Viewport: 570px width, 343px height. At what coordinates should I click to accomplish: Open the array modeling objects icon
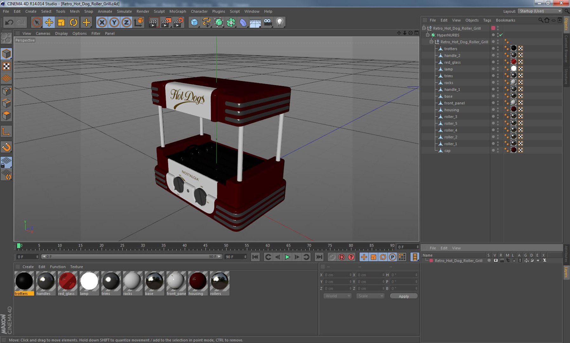[x=231, y=22]
